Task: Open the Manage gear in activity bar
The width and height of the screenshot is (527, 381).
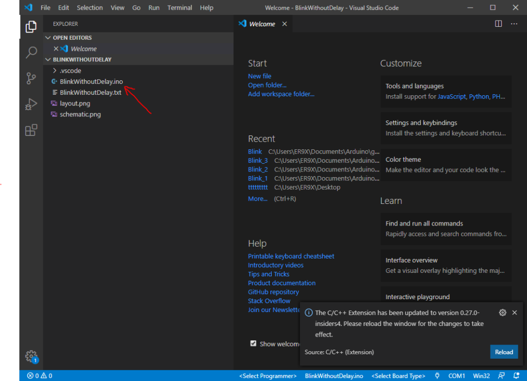Action: pyautogui.click(x=31, y=356)
